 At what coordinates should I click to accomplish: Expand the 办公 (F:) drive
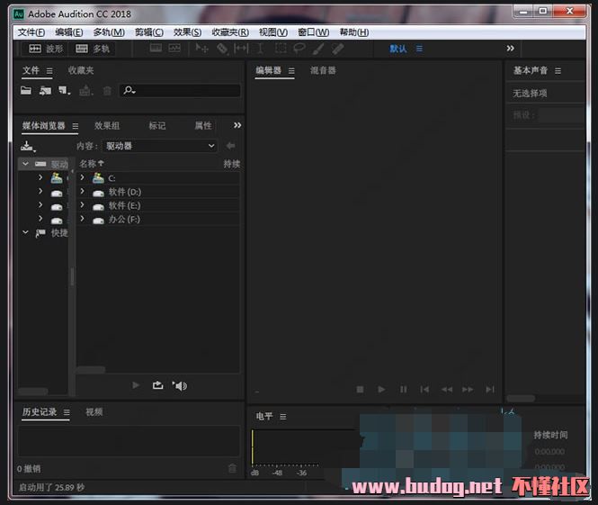pyautogui.click(x=82, y=219)
